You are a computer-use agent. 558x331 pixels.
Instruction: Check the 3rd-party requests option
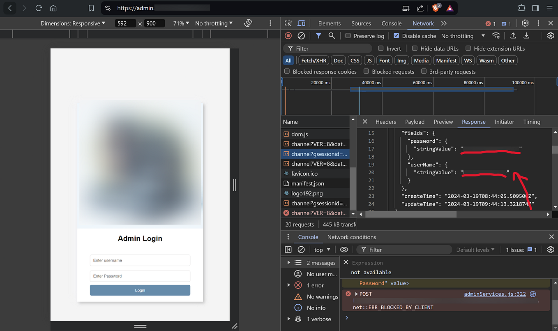pyautogui.click(x=424, y=72)
